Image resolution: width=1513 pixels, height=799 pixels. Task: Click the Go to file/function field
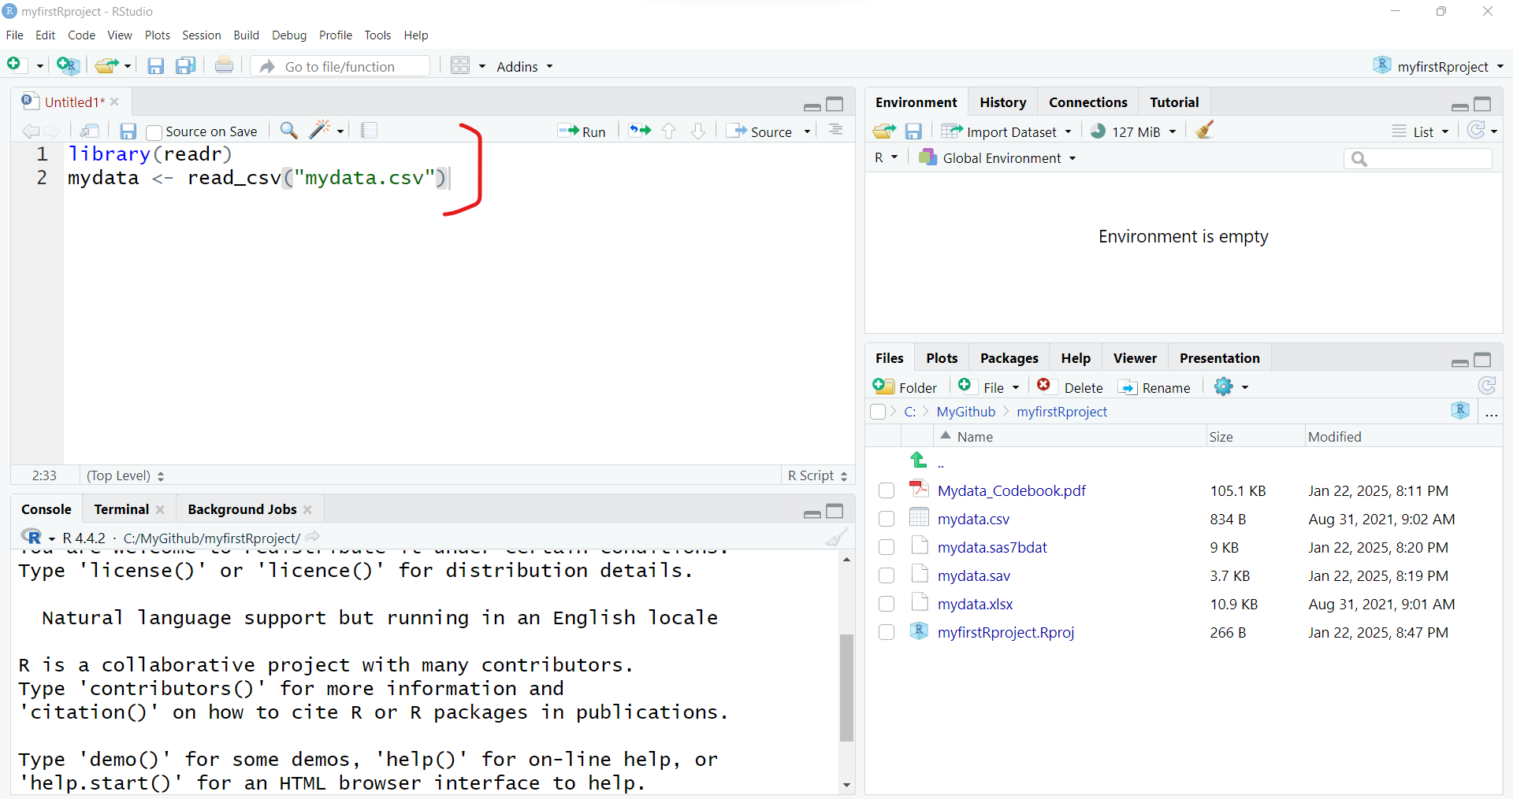point(340,66)
